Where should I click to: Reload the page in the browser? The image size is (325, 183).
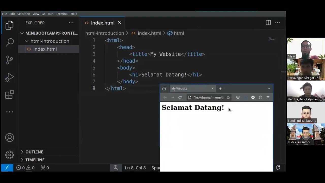180,97
